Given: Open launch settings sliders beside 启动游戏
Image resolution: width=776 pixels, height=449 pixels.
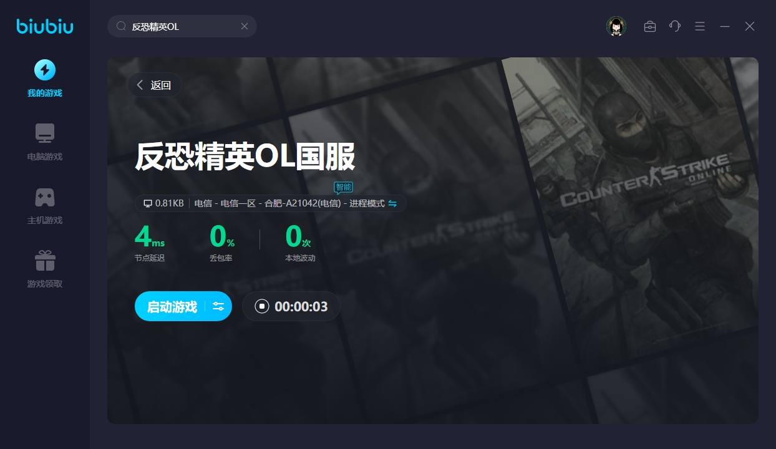Looking at the screenshot, I should tap(218, 306).
